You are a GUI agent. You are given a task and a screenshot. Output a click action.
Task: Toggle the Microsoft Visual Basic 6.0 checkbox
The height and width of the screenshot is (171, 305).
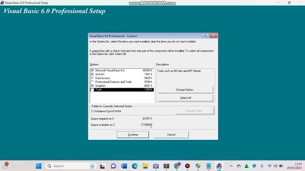tap(92, 70)
